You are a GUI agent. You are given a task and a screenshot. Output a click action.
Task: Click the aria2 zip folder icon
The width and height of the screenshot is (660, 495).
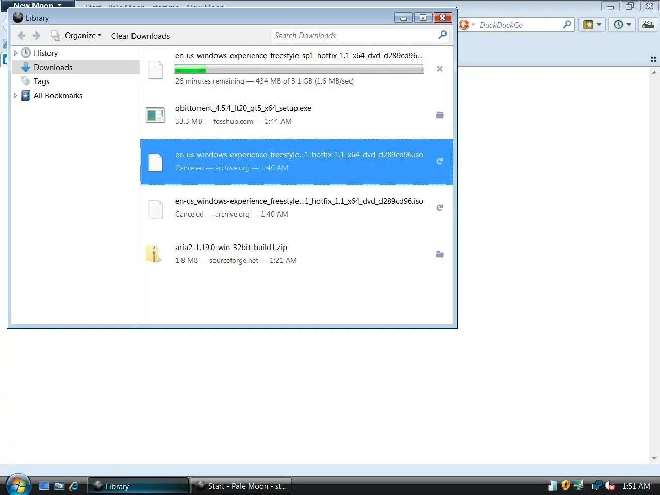click(155, 254)
